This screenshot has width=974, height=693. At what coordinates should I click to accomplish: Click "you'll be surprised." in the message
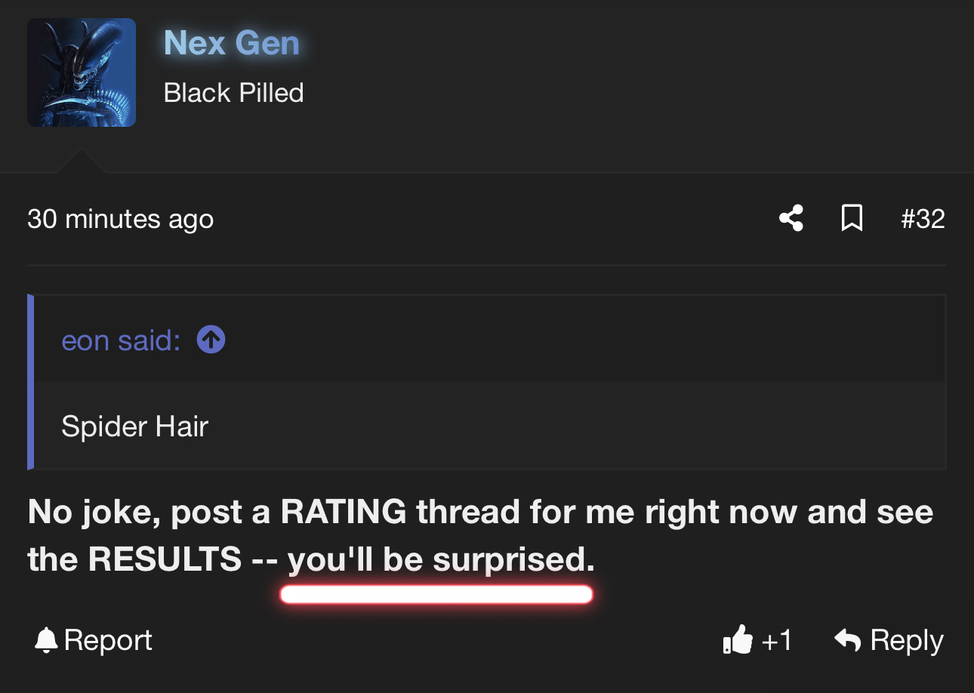coord(441,559)
